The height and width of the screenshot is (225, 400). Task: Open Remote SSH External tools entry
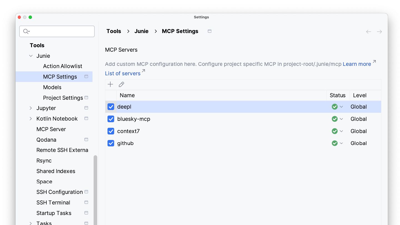62,150
